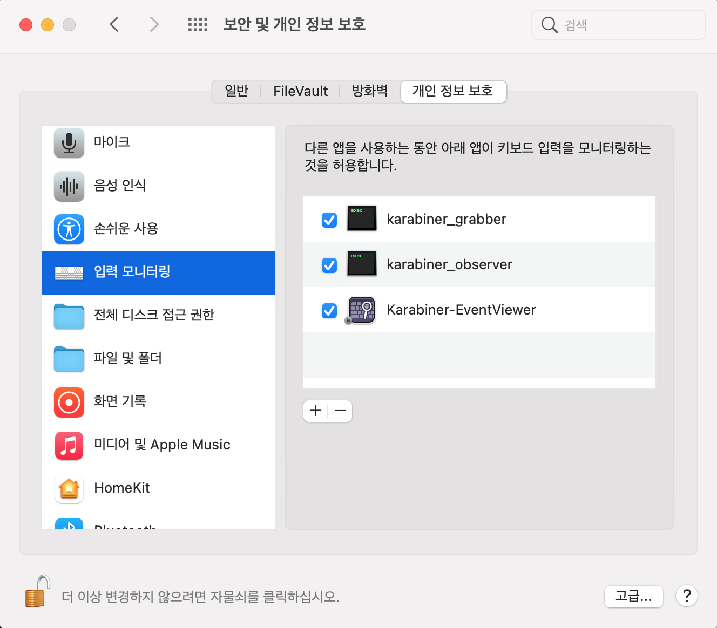Select the 일반 (General) tab
The width and height of the screenshot is (717, 628).
tap(235, 91)
